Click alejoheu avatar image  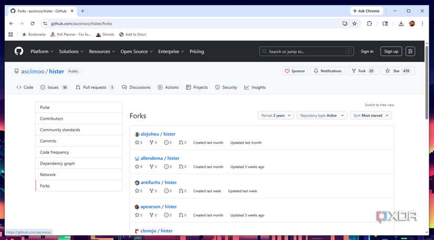tap(137, 134)
